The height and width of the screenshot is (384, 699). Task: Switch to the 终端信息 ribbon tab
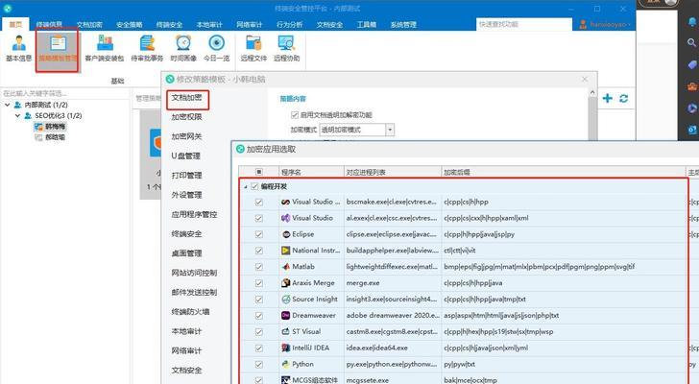tap(49, 25)
